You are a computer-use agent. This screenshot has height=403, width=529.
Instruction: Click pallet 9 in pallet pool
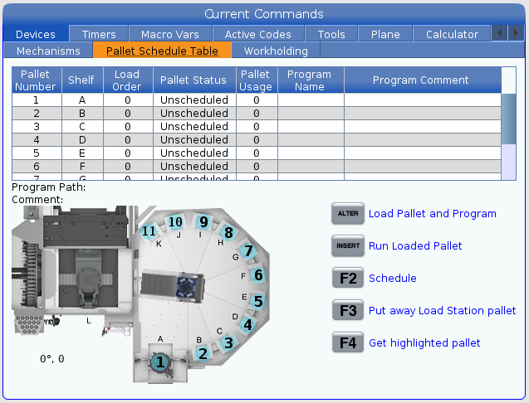(203, 222)
